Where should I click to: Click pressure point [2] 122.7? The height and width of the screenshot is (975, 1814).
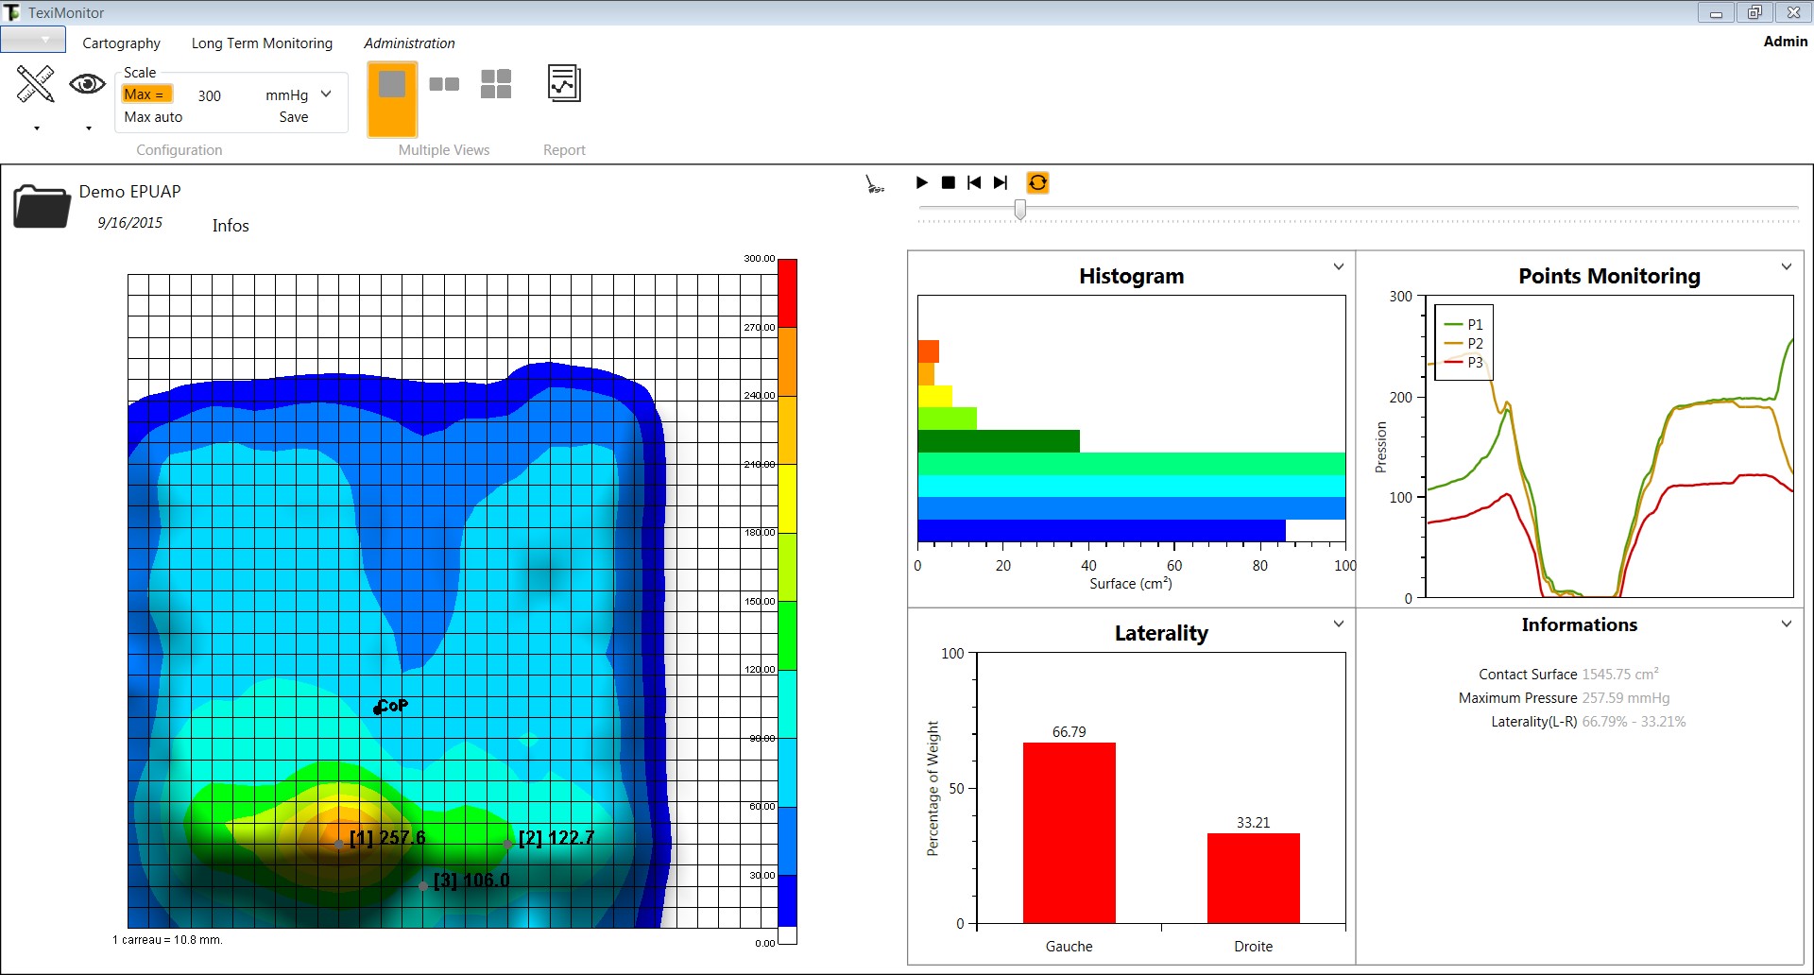(507, 843)
